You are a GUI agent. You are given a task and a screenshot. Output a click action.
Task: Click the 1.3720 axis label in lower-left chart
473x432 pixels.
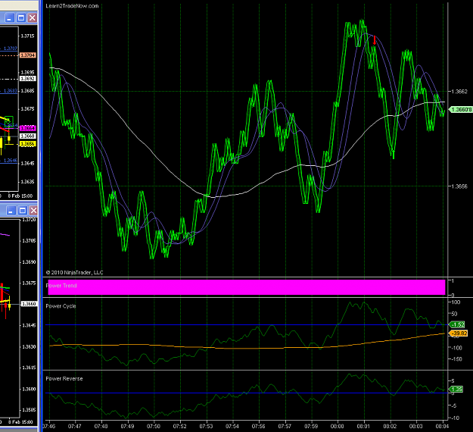(30, 220)
